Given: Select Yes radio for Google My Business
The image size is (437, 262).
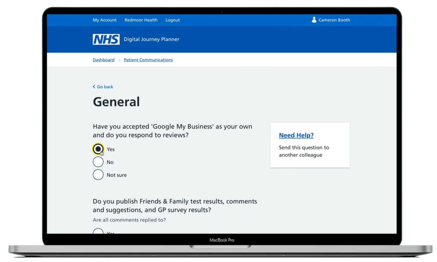Looking at the screenshot, I should 98,149.
